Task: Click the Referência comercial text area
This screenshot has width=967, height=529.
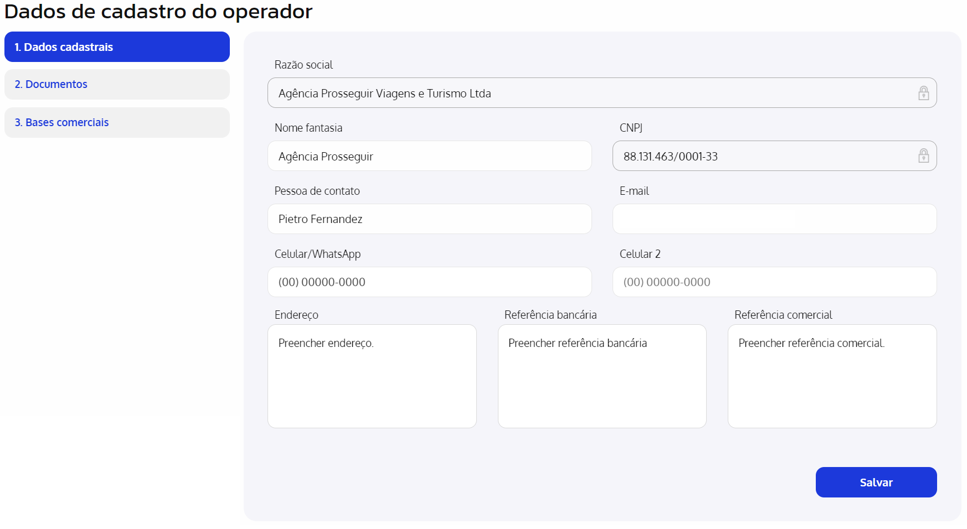Action: (x=832, y=376)
